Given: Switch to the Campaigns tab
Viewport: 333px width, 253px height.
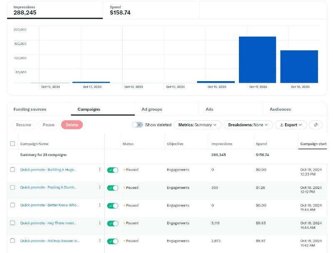Looking at the screenshot, I should 103,109.
